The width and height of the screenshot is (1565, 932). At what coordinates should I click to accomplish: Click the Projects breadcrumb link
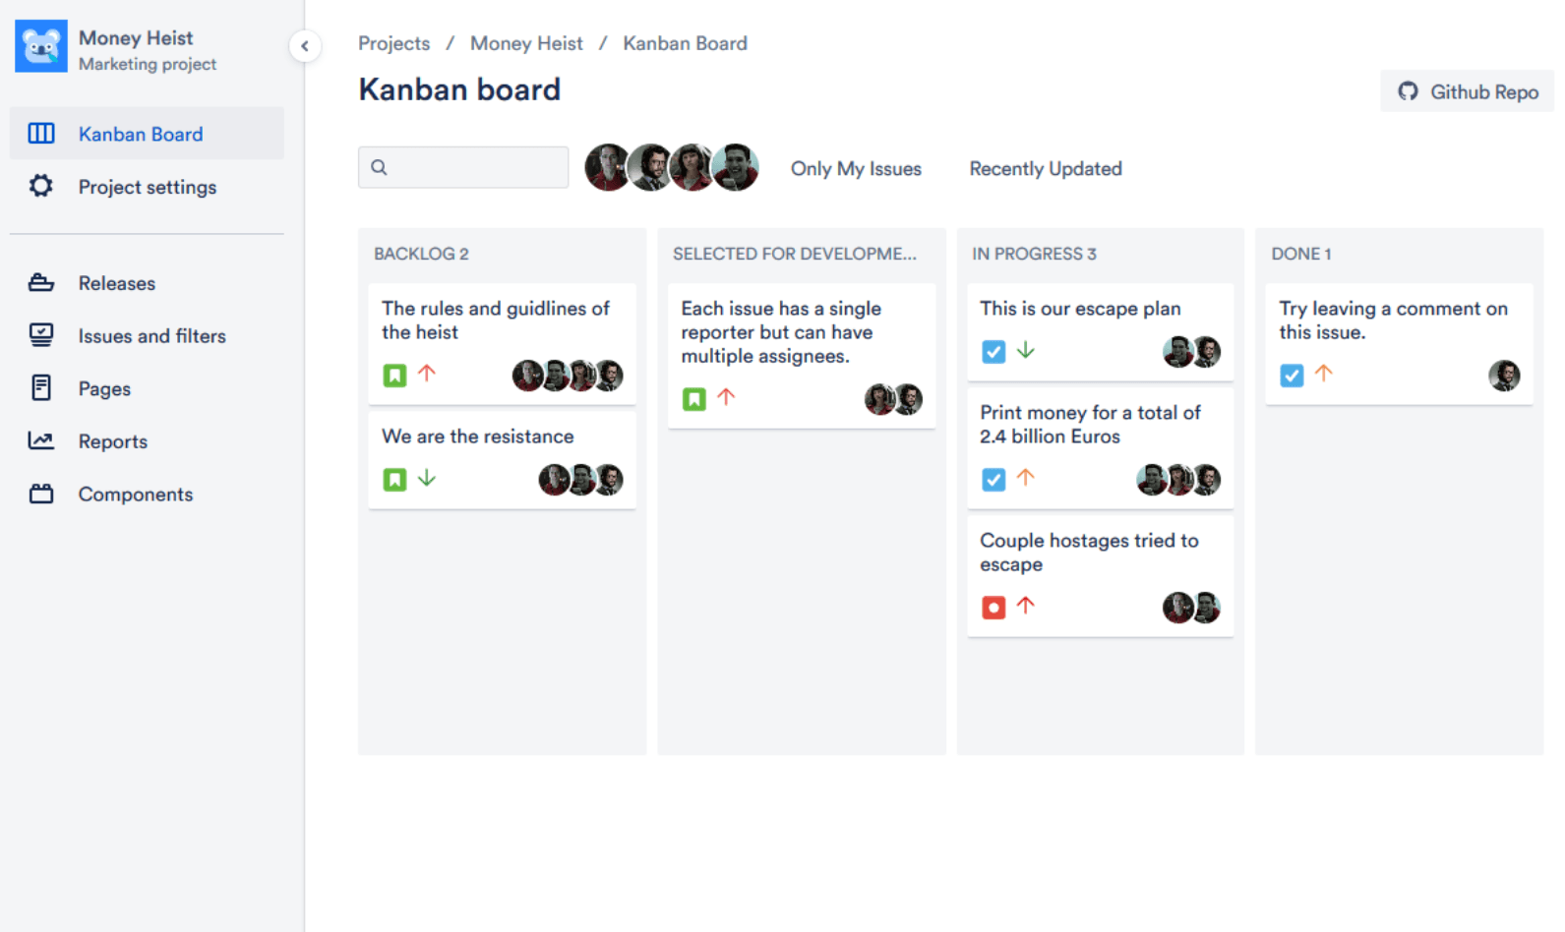click(393, 43)
